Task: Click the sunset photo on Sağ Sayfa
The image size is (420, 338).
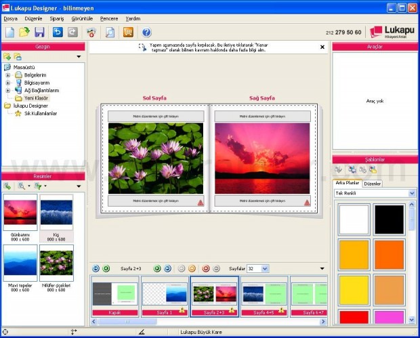Action: coord(262,159)
